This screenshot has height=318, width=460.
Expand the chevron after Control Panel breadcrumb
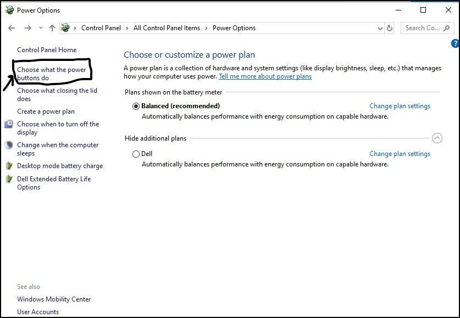click(127, 28)
